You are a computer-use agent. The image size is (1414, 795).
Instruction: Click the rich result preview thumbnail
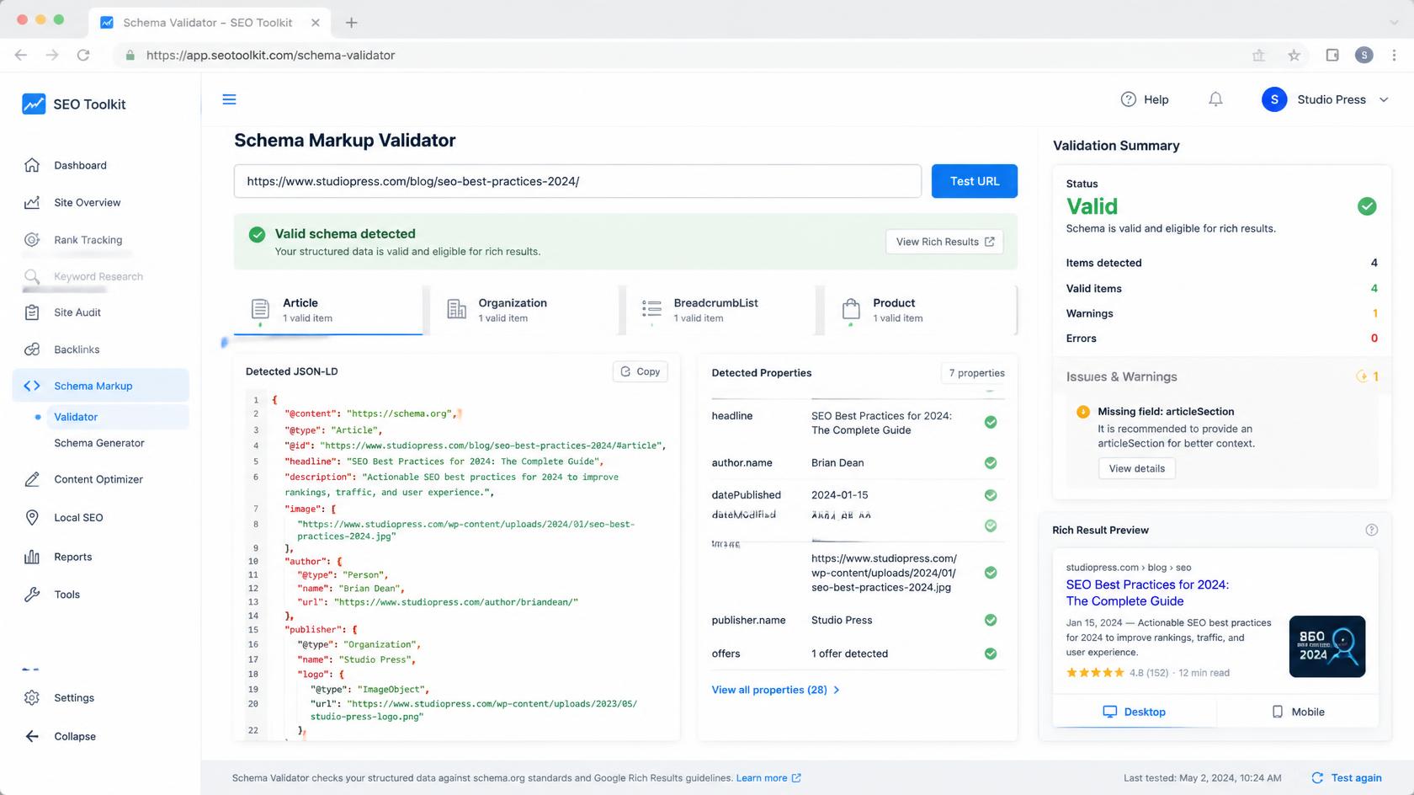coord(1327,647)
